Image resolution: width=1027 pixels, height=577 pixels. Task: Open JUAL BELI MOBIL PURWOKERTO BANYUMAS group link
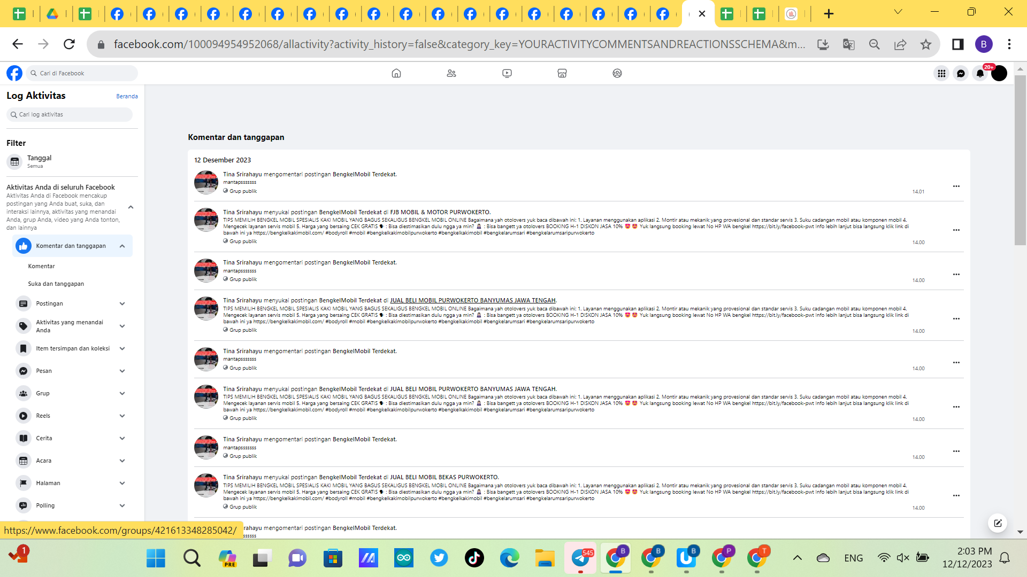(x=472, y=300)
